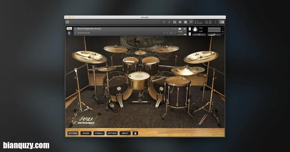Hit the far-left china cymbal
The height and width of the screenshot is (152, 290).
(89, 57)
